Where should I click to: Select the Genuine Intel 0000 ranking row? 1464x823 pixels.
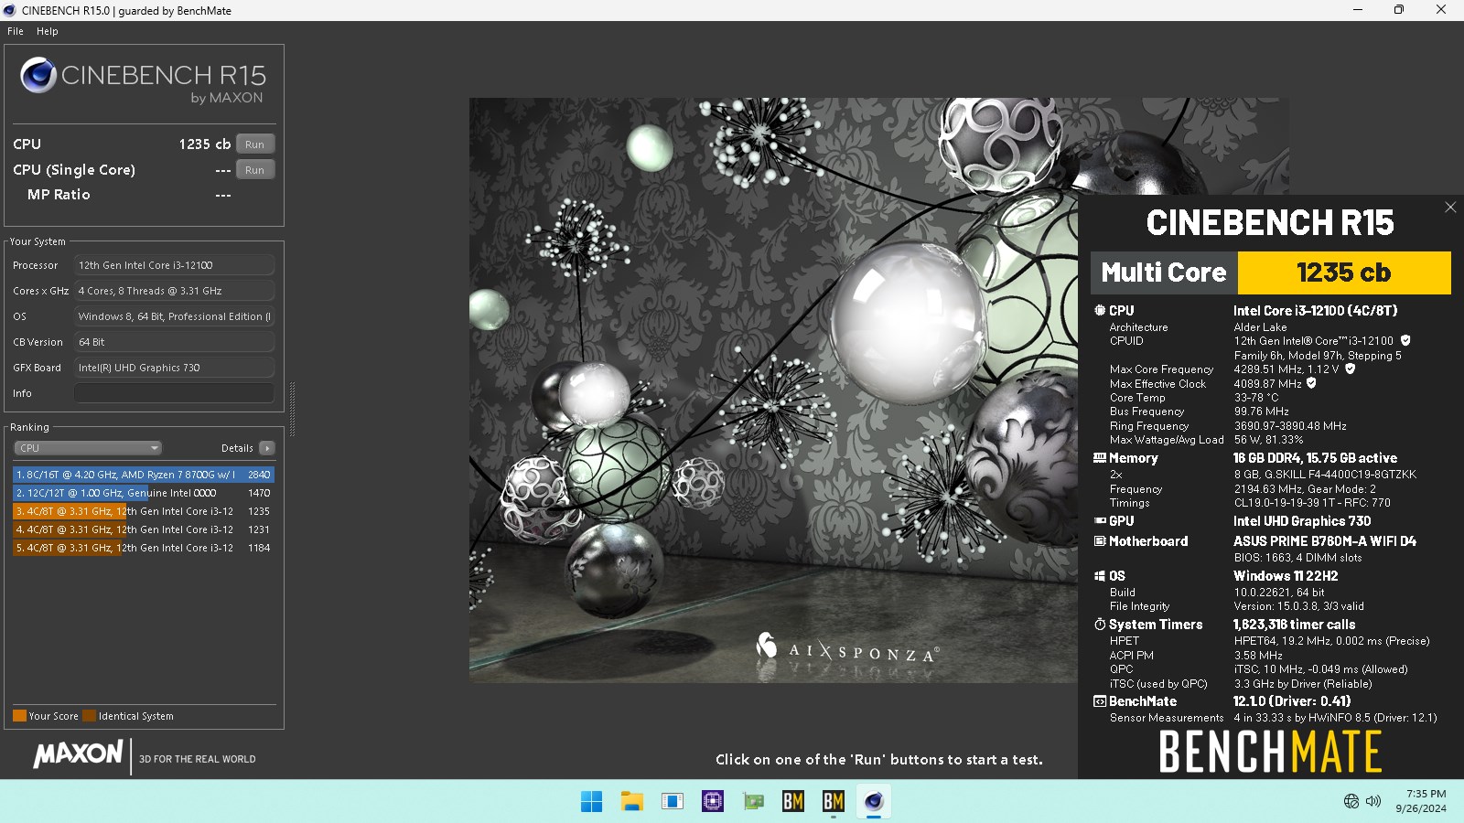point(144,493)
